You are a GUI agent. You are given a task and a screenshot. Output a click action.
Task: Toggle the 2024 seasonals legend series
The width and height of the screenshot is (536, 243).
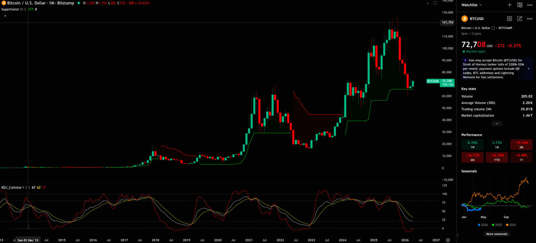point(511,225)
